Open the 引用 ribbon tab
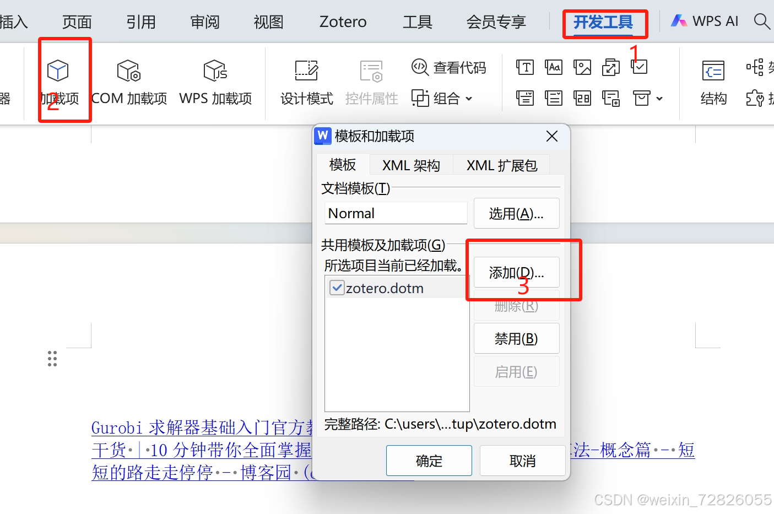Image resolution: width=774 pixels, height=514 pixels. [x=141, y=22]
